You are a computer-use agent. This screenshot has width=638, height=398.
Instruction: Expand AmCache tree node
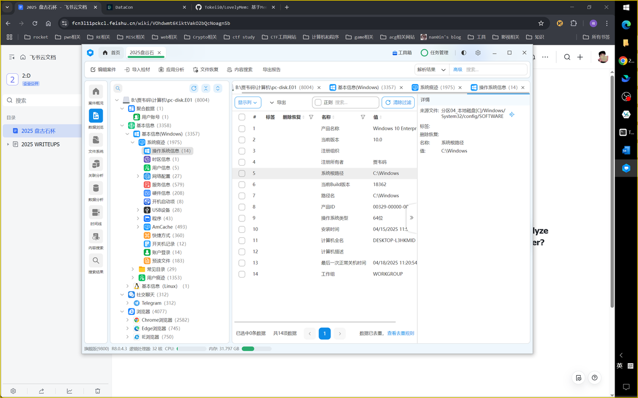(x=138, y=227)
